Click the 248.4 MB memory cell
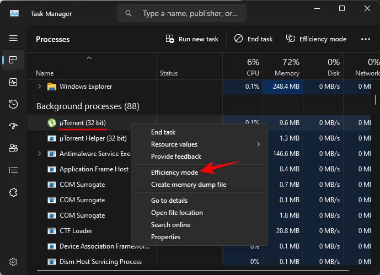380x275 pixels. pos(283,87)
